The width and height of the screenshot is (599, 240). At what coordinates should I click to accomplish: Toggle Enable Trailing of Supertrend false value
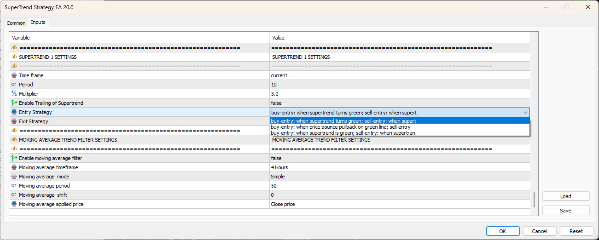click(276, 103)
